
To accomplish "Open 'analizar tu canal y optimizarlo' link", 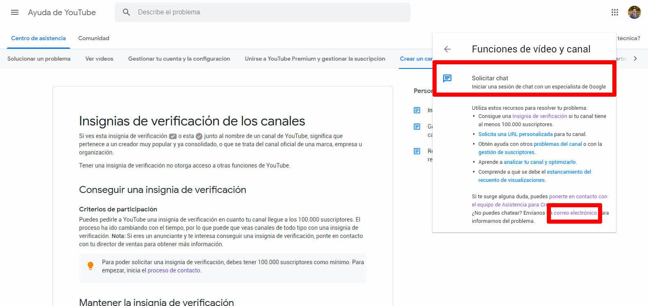I will (x=540, y=162).
